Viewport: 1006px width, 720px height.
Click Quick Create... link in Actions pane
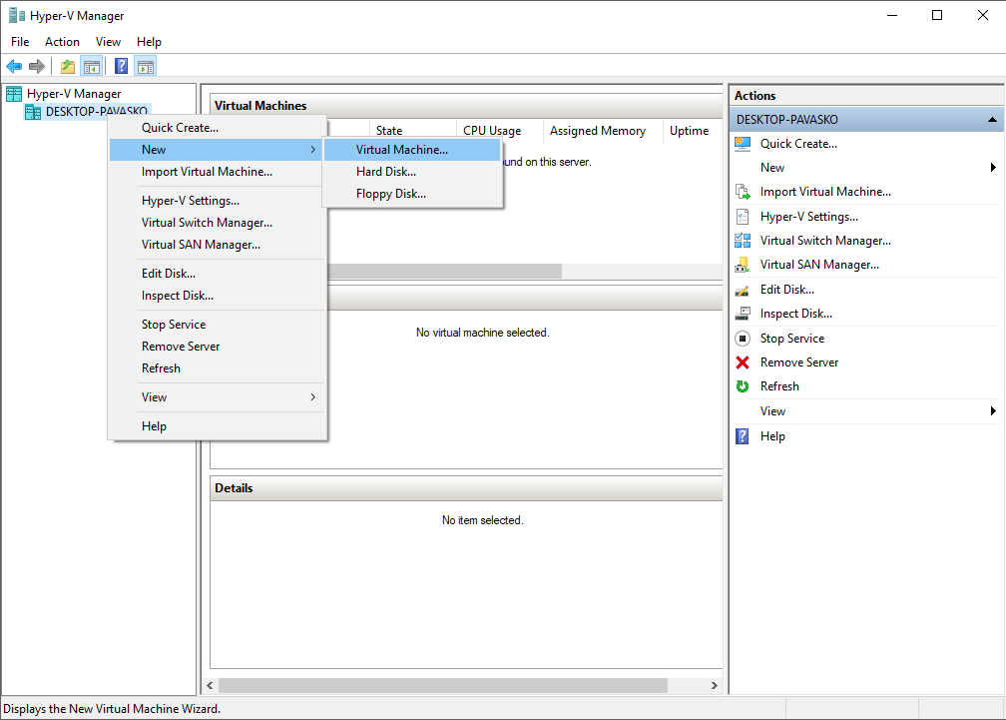point(798,144)
